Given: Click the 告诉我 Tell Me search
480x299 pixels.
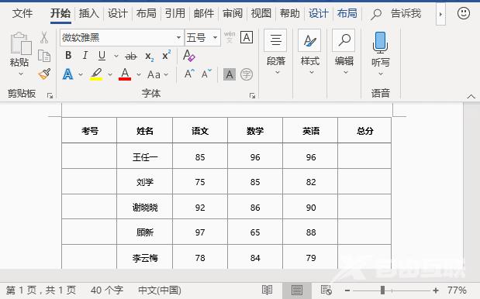Looking at the screenshot, I should 395,13.
